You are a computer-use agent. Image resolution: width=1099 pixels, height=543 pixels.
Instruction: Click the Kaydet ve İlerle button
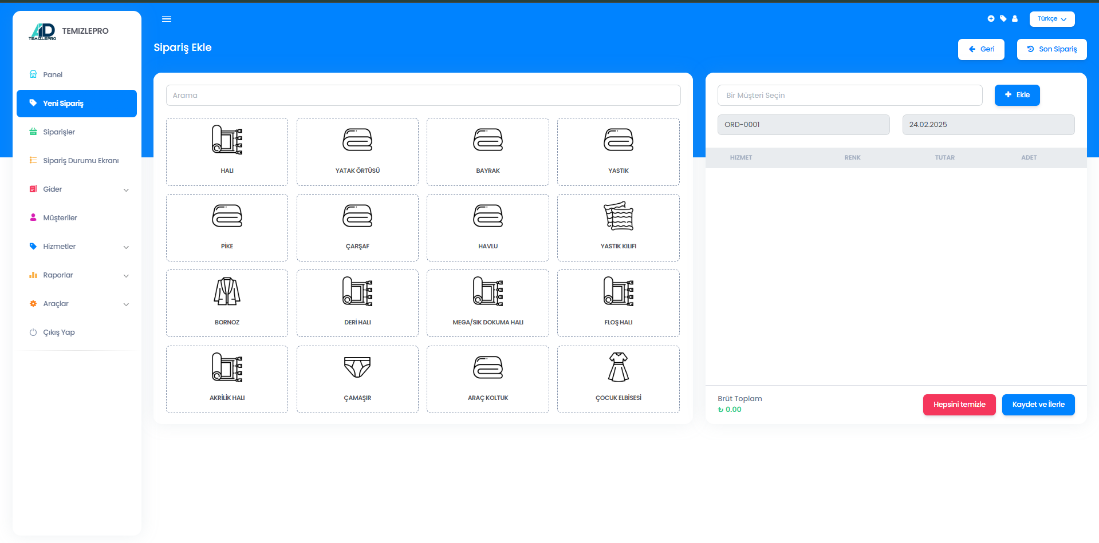coord(1038,405)
